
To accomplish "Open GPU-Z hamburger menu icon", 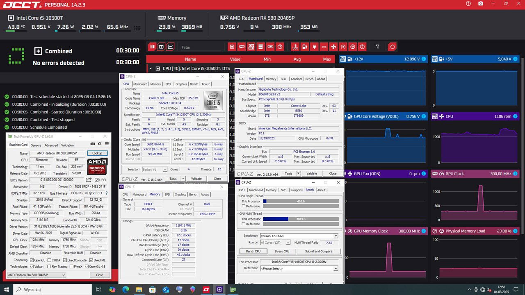I will [107, 143].
